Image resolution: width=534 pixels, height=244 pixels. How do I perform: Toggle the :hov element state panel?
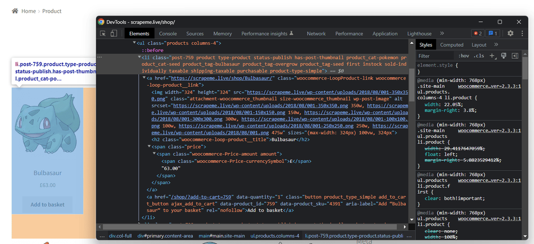coord(464,56)
